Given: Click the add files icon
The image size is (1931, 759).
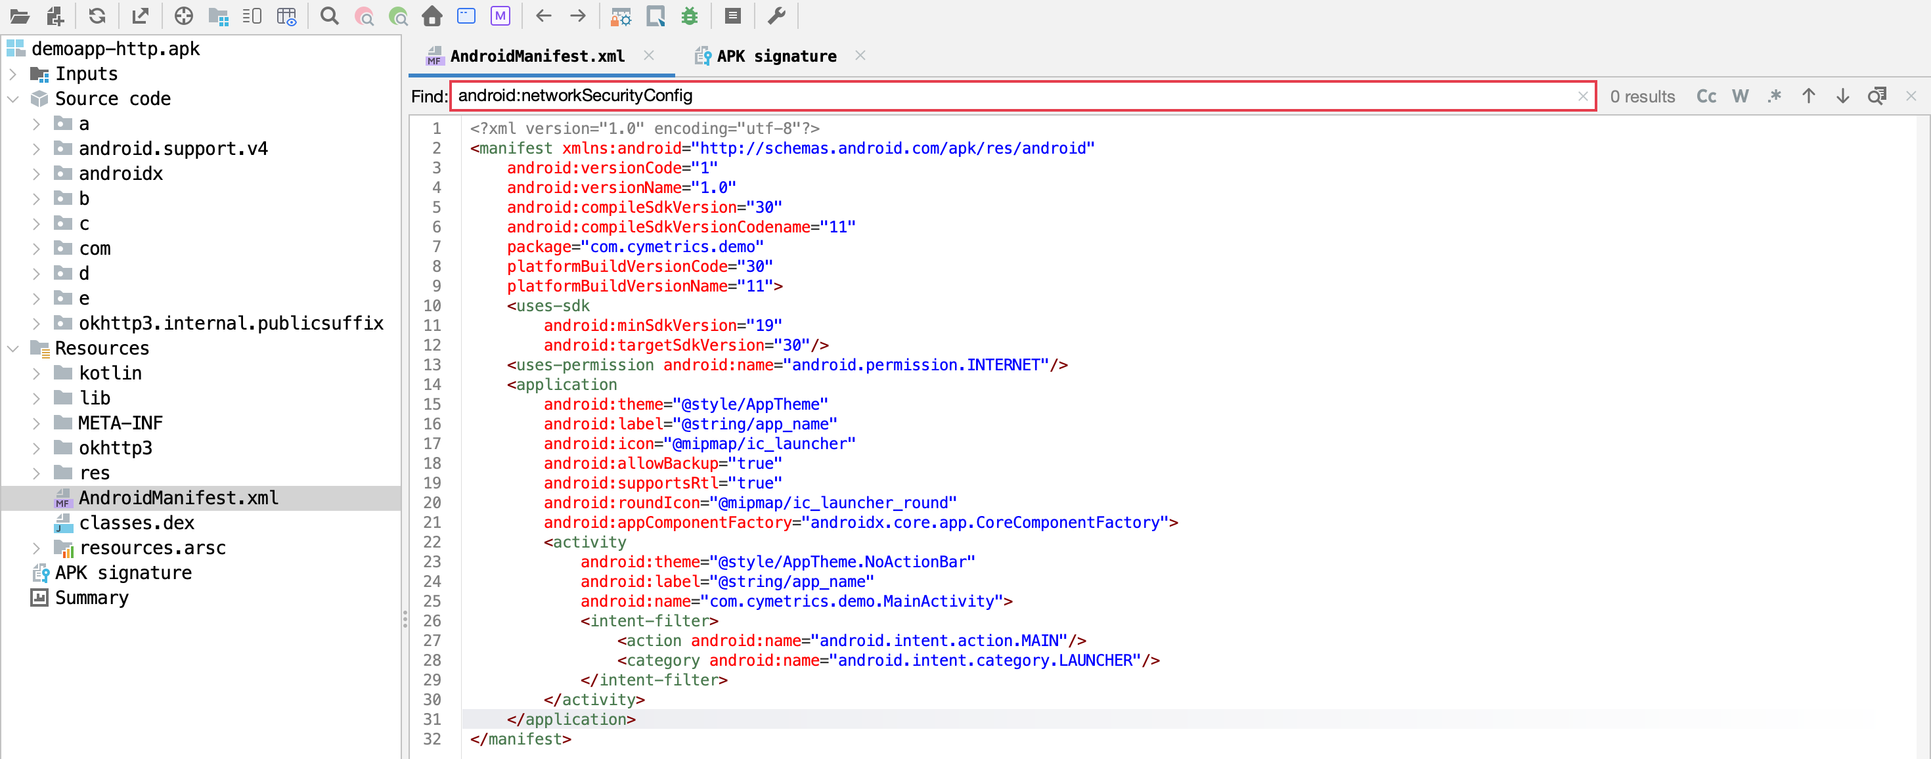Looking at the screenshot, I should pyautogui.click(x=55, y=16).
